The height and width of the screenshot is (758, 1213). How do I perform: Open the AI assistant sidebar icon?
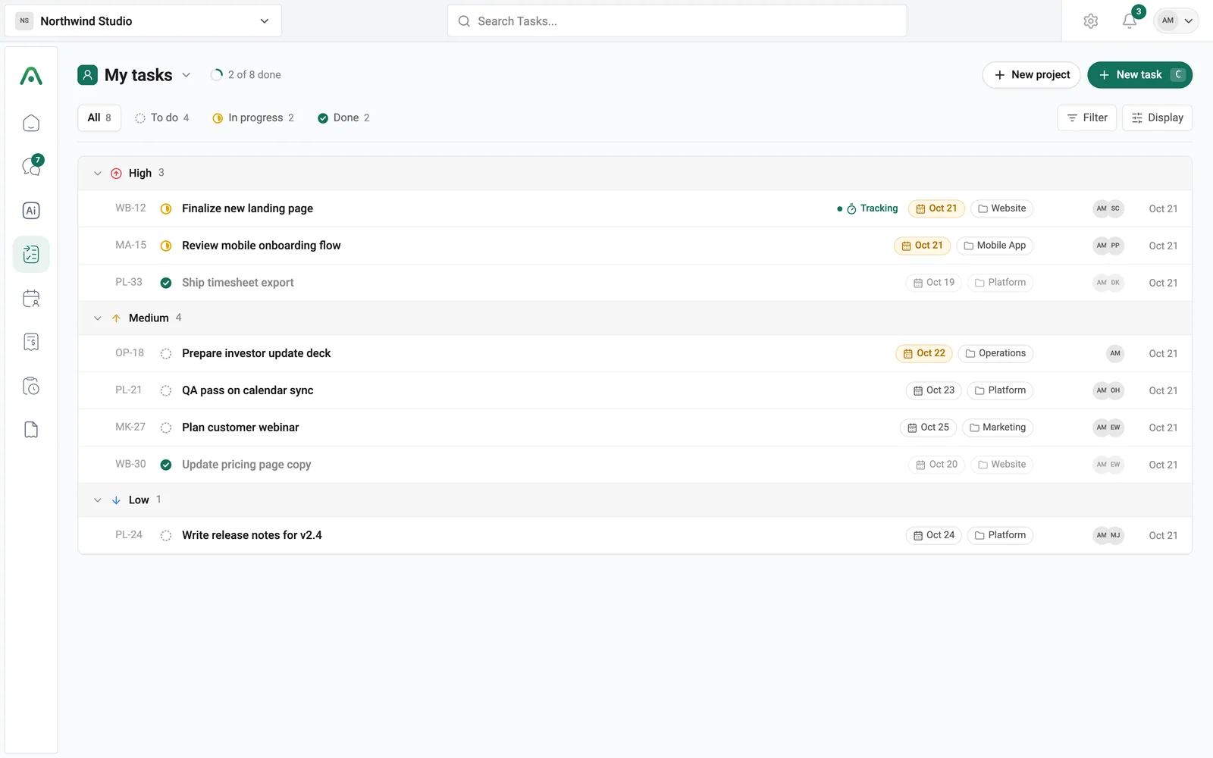click(x=31, y=211)
